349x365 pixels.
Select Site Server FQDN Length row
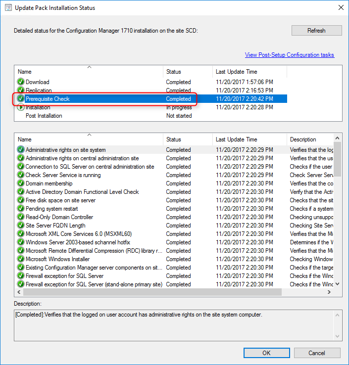click(x=175, y=226)
